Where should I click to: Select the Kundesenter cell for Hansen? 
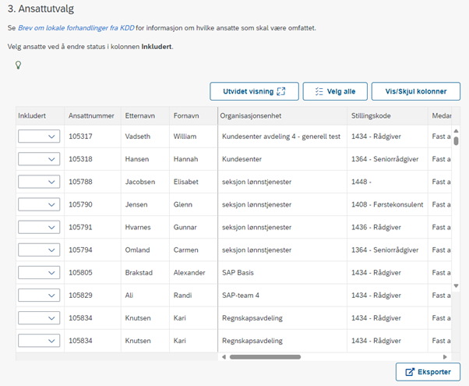(x=282, y=159)
